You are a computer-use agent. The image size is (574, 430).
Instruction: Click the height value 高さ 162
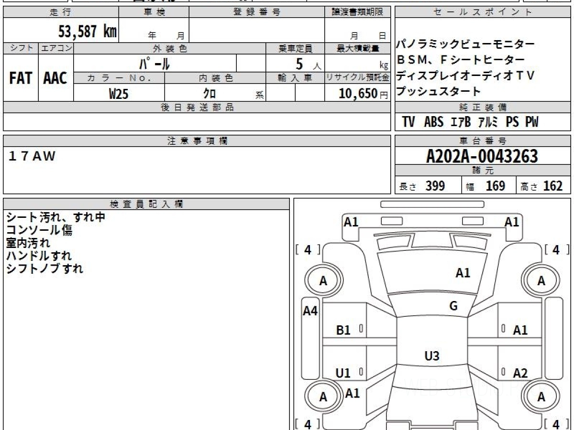click(x=541, y=186)
